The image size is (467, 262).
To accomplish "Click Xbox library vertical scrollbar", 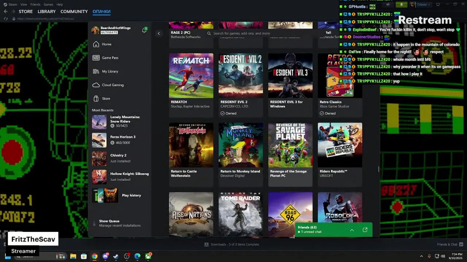I will tap(378, 169).
